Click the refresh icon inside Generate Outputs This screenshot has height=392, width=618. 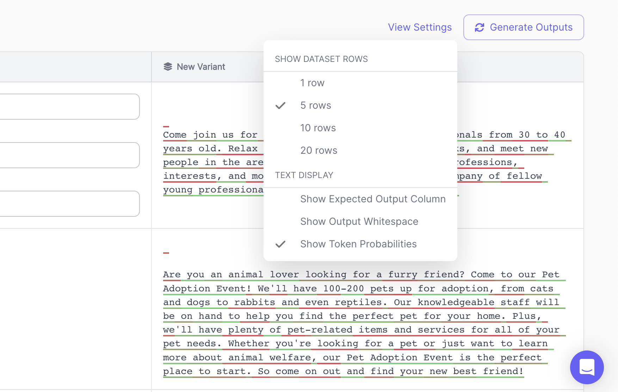click(480, 27)
